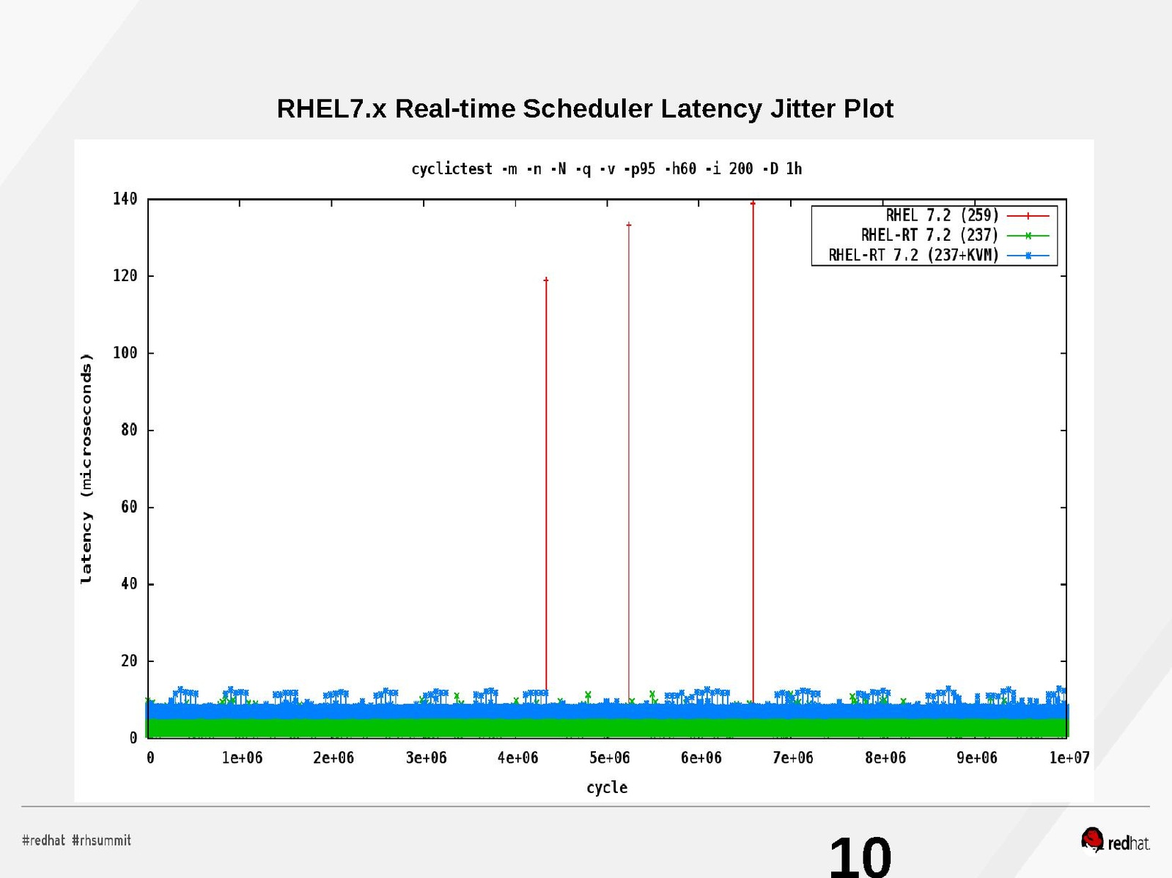Click the 1e+07 tick label on x-axis
Image resolution: width=1172 pixels, height=878 pixels.
1069,758
